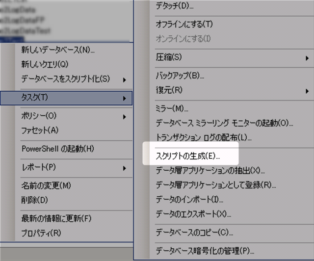
Task: Select 新しいデータベース(N)... menu entry
Action: [x=58, y=50]
